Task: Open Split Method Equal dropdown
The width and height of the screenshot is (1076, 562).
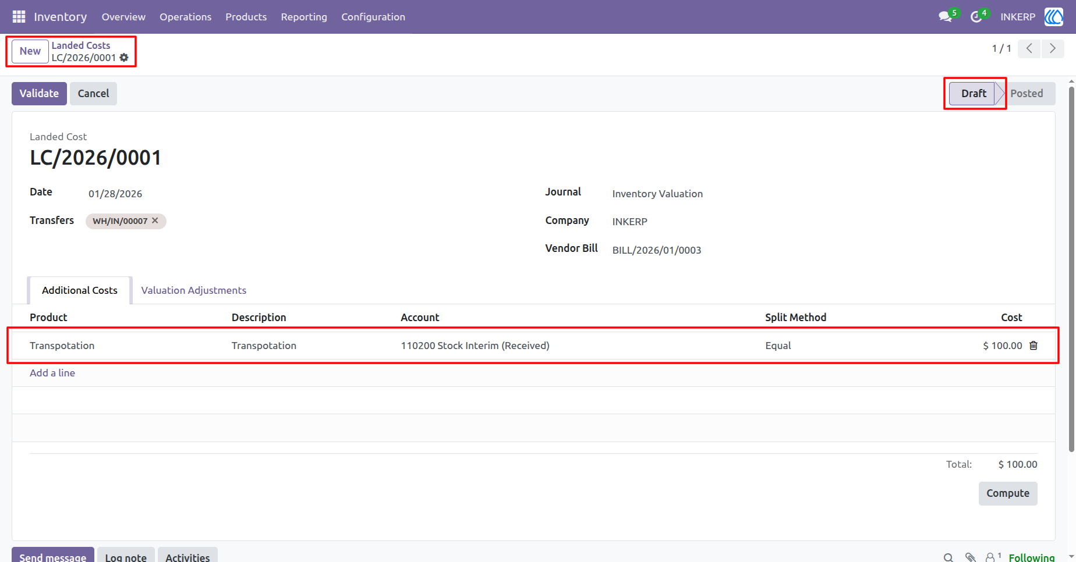Action: tap(778, 346)
